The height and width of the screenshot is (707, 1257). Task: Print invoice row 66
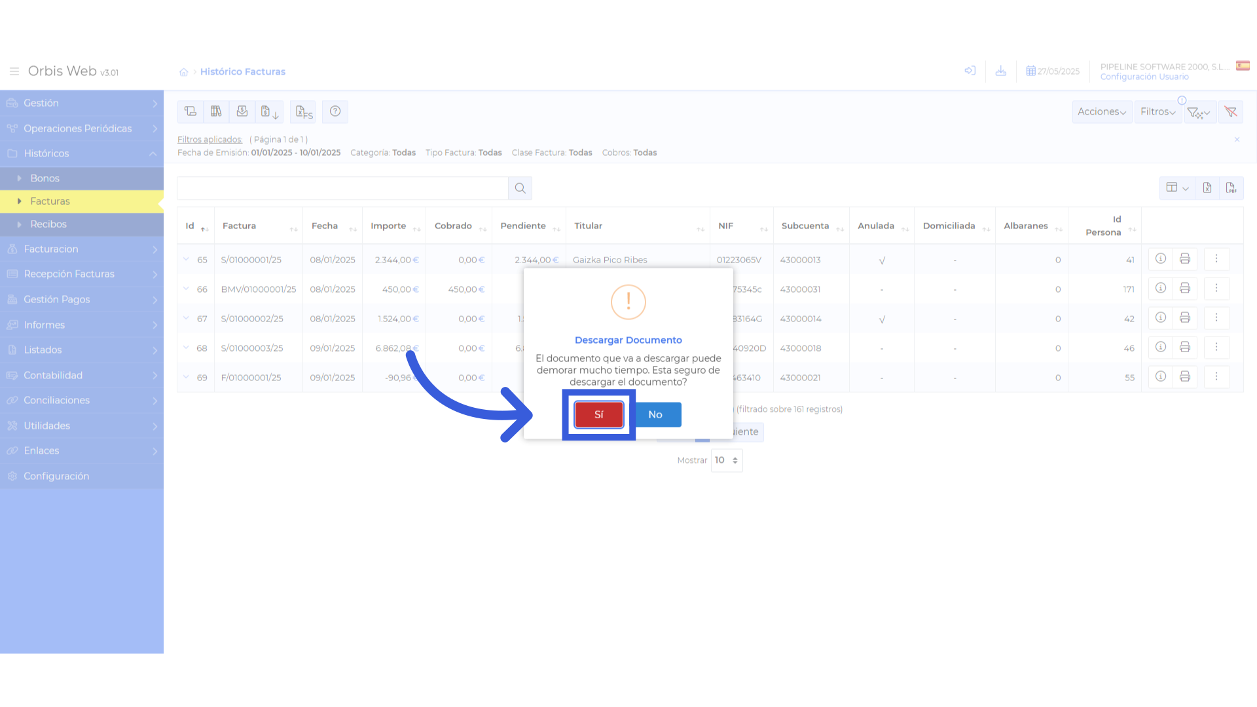[x=1185, y=288]
